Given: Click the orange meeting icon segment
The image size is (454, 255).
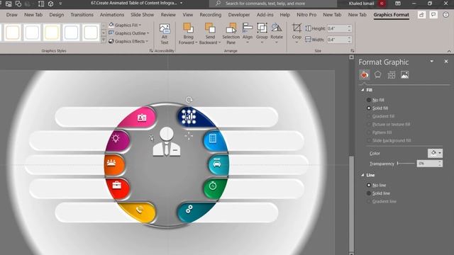Looking at the screenshot, I should coord(114,164).
